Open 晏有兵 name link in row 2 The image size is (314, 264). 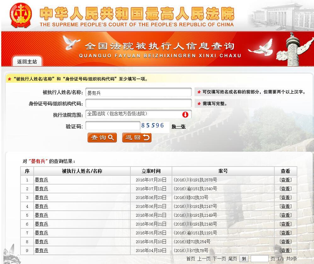pyautogui.click(x=42, y=189)
